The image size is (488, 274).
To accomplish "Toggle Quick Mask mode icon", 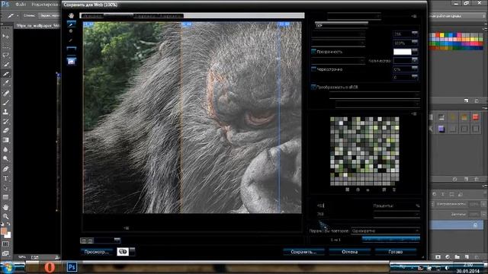I will [x=5, y=244].
